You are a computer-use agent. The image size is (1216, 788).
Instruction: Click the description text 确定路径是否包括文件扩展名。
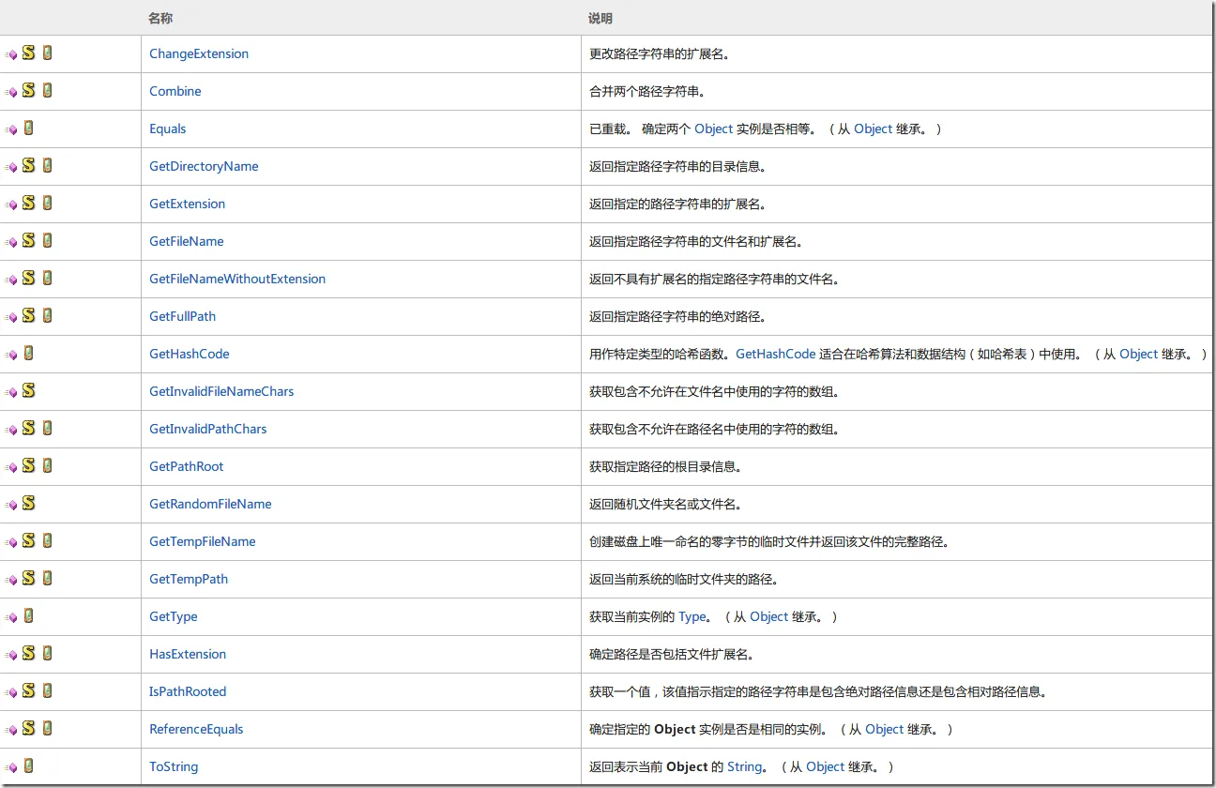click(672, 654)
